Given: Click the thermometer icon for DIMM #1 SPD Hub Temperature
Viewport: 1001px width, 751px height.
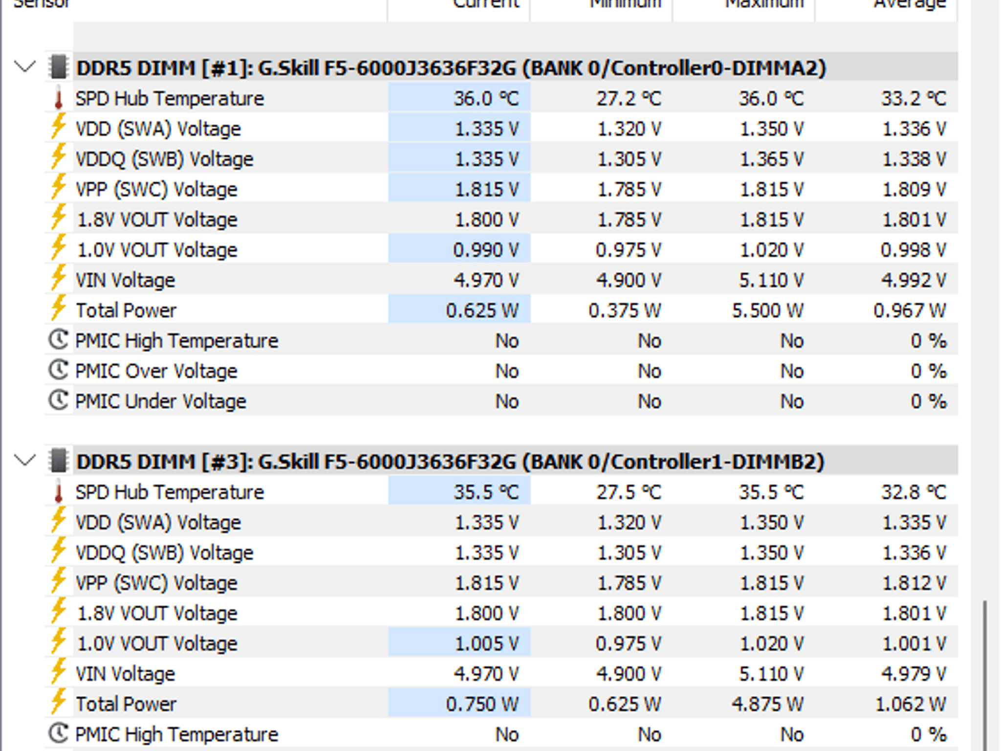Looking at the screenshot, I should click(x=59, y=98).
